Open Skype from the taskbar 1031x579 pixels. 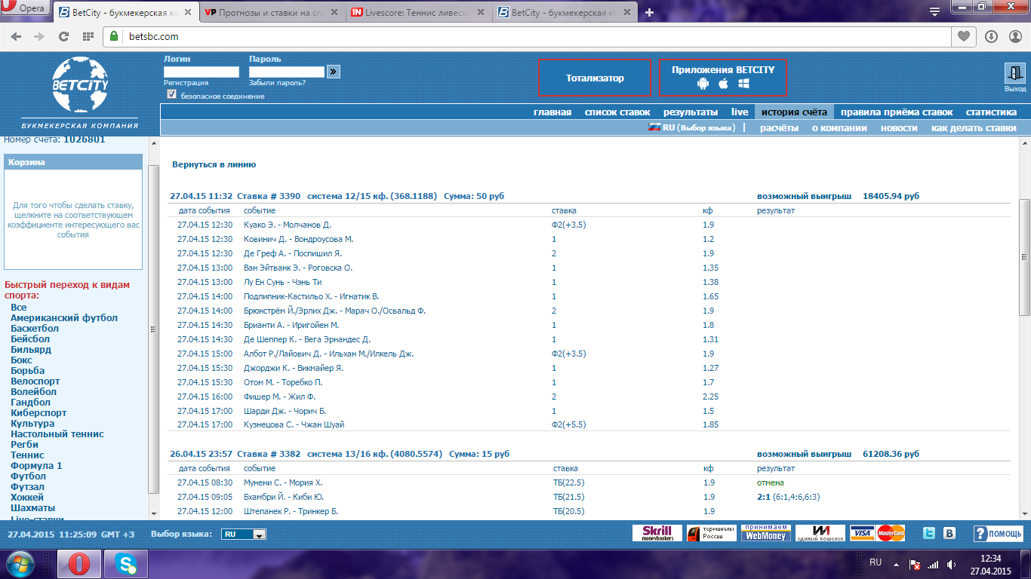tap(126, 564)
